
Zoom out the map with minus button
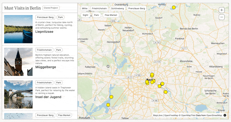221,17
